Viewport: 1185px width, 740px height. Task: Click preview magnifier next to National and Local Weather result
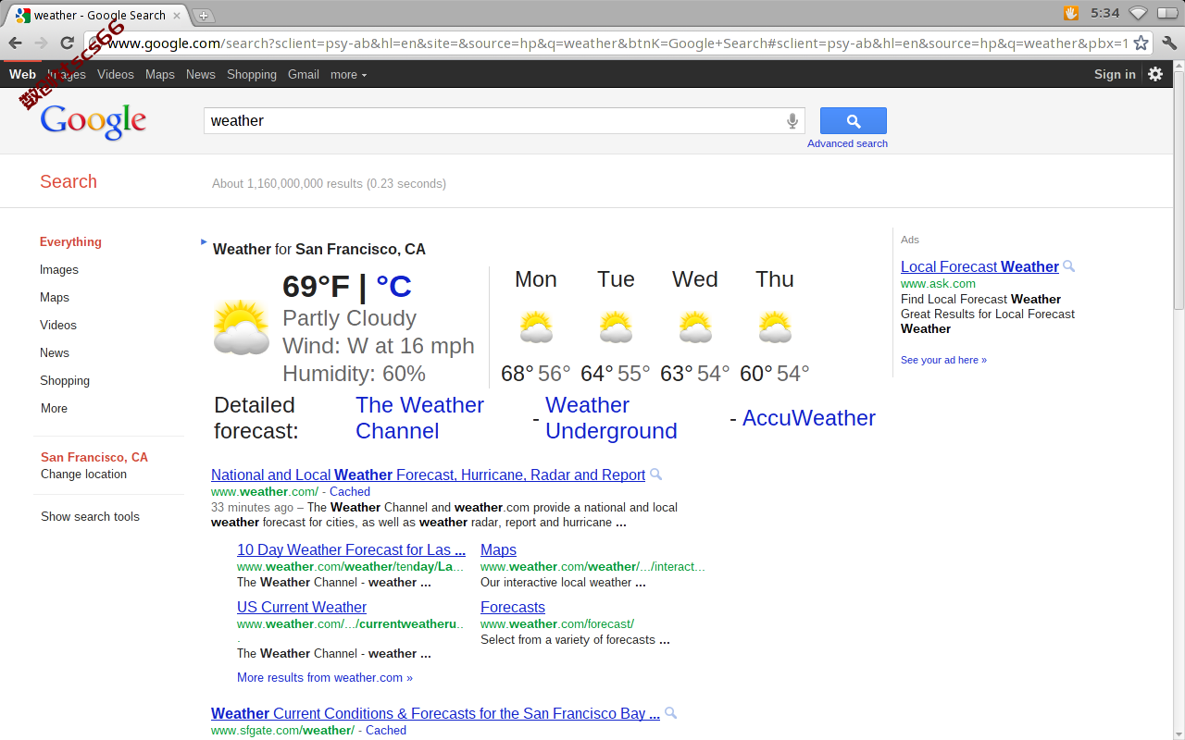click(656, 475)
